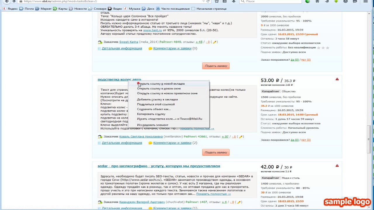Open the browser downloads arrow icon
The width and height of the screenshot is (374, 210).
[x=233, y=1]
